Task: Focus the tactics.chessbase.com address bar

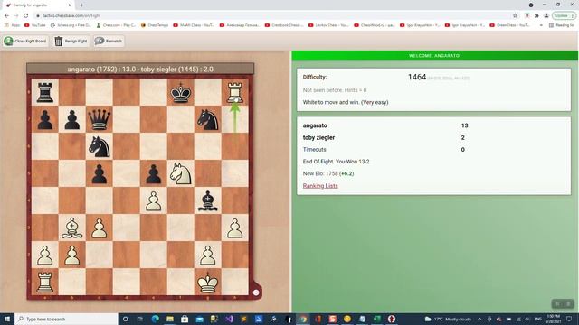Action: click(273, 16)
